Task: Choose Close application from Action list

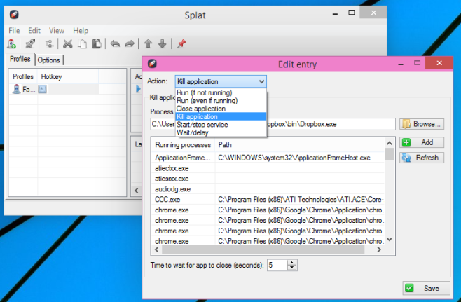Action: tap(221, 109)
